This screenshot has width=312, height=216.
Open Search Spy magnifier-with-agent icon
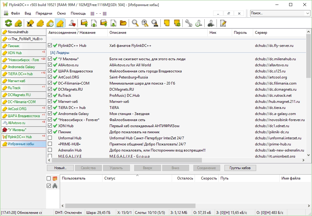pyautogui.click(x=155, y=23)
